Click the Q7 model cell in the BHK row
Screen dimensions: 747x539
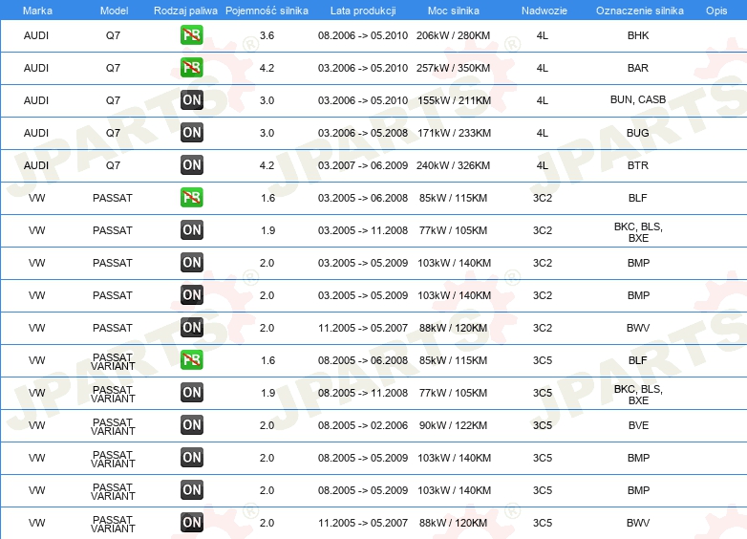coord(113,35)
